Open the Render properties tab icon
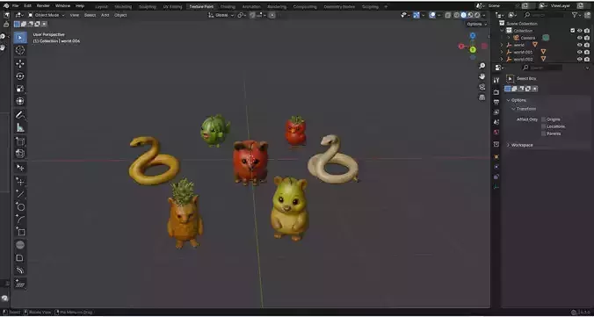This screenshot has width=594, height=317. pos(496,92)
